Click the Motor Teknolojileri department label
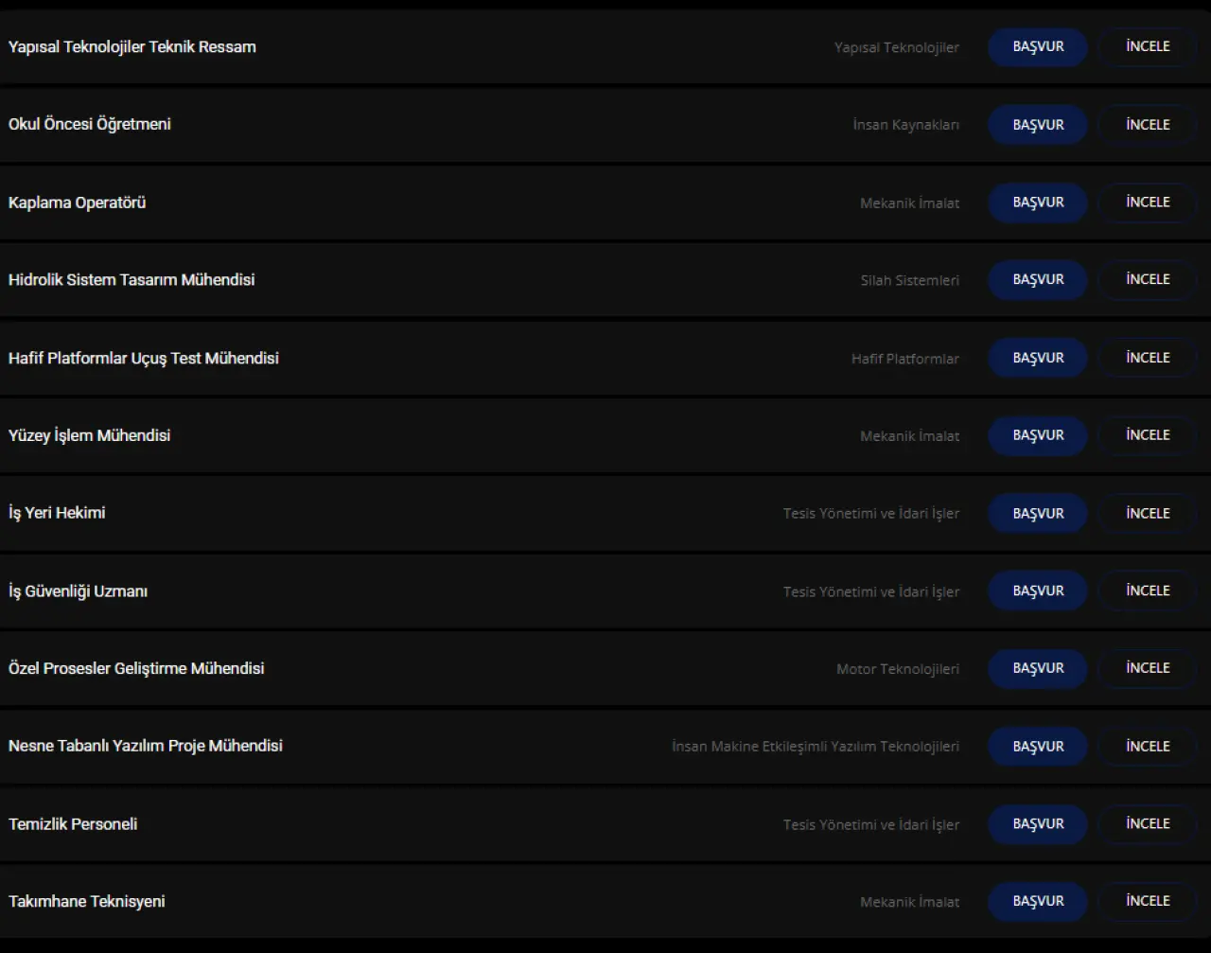 coord(898,669)
